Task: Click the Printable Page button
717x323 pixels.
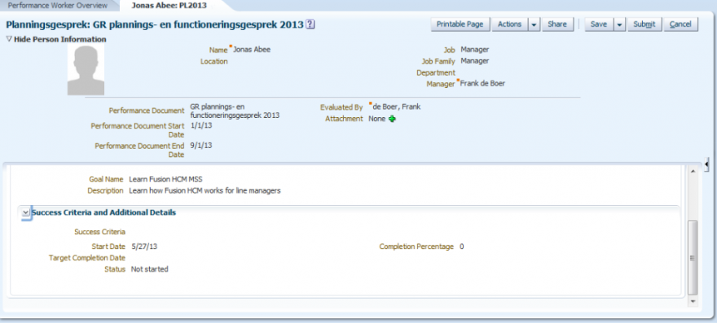Action: pyautogui.click(x=460, y=24)
